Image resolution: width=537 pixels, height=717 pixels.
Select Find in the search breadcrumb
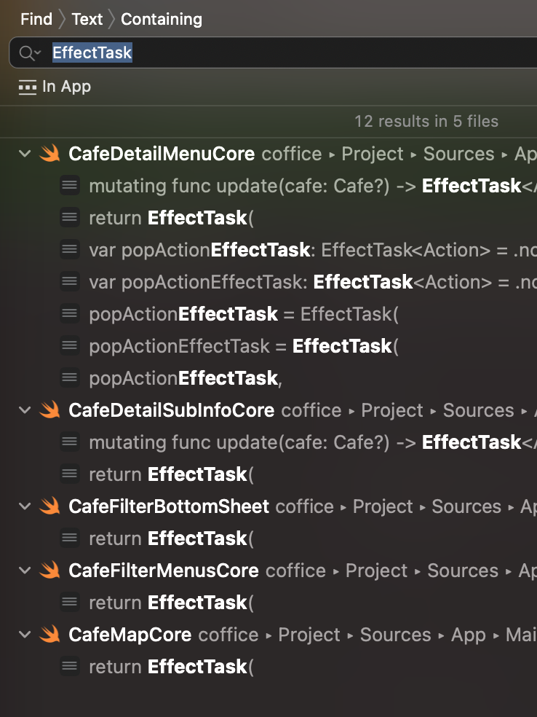pos(36,19)
